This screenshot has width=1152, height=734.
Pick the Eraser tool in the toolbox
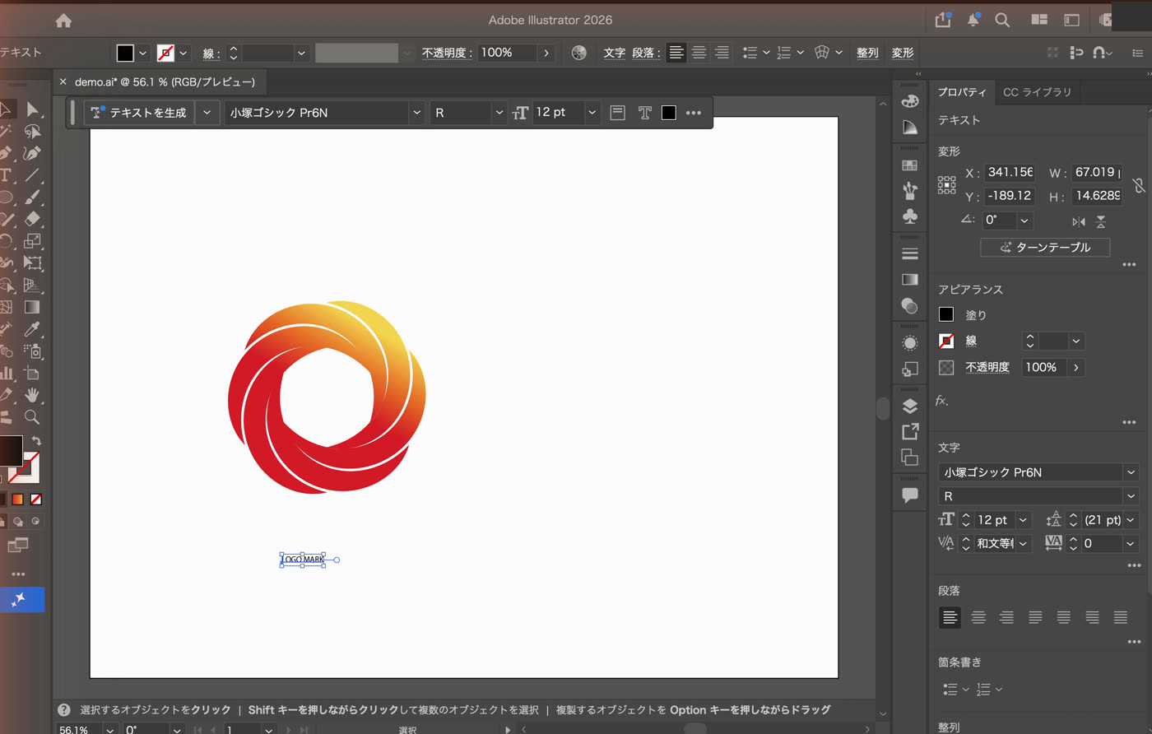(32, 219)
